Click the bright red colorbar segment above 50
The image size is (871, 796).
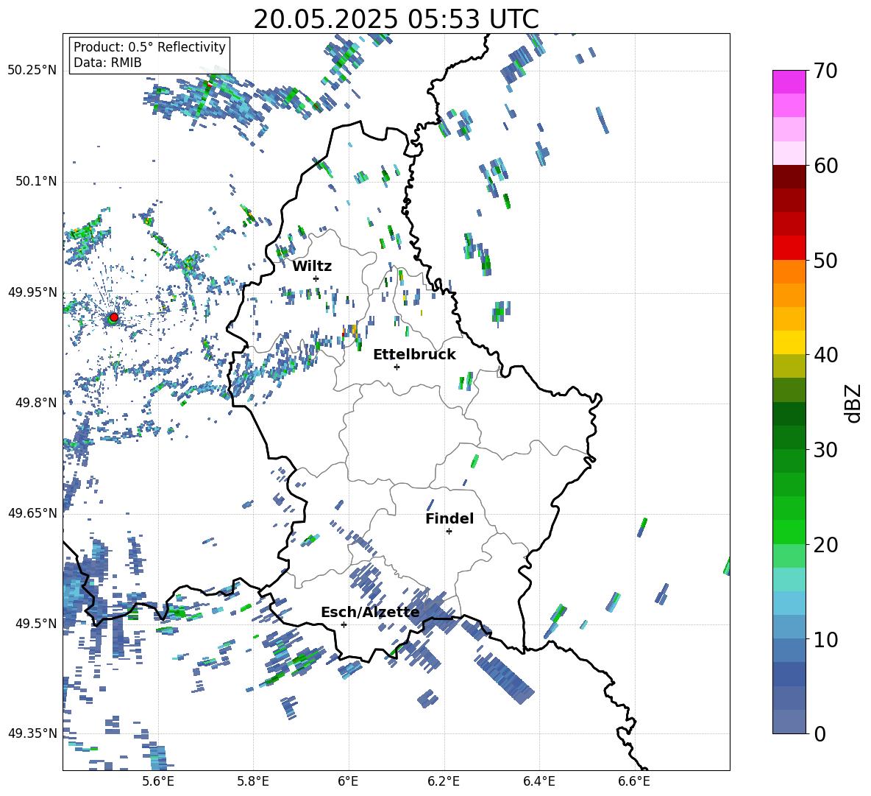[x=789, y=248]
